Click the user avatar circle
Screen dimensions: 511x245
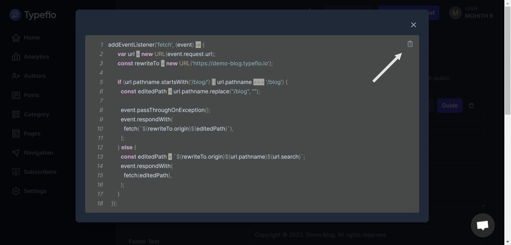(x=455, y=13)
